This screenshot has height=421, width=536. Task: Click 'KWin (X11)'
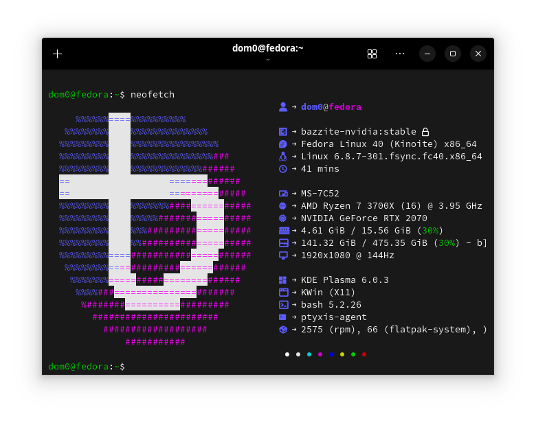coord(328,293)
